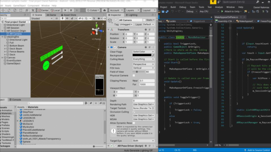Image resolution: width=271 pixels, height=152 pixels.
Task: Click the orientation gizmo in Scene view
Action: tap(97, 29)
